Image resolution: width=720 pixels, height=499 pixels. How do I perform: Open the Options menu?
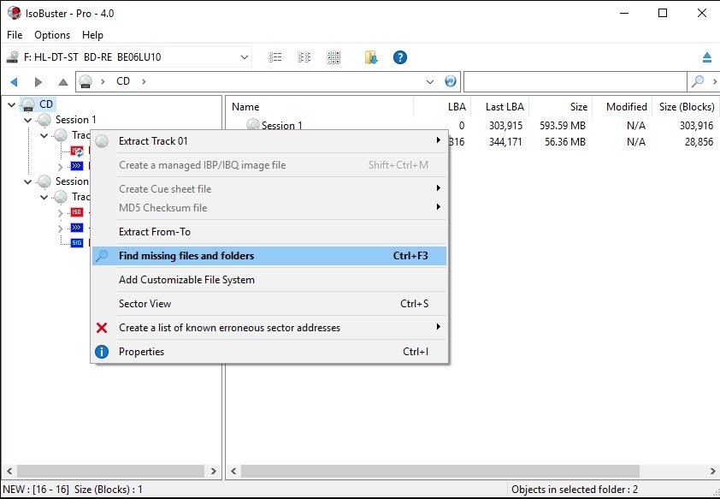pos(52,35)
